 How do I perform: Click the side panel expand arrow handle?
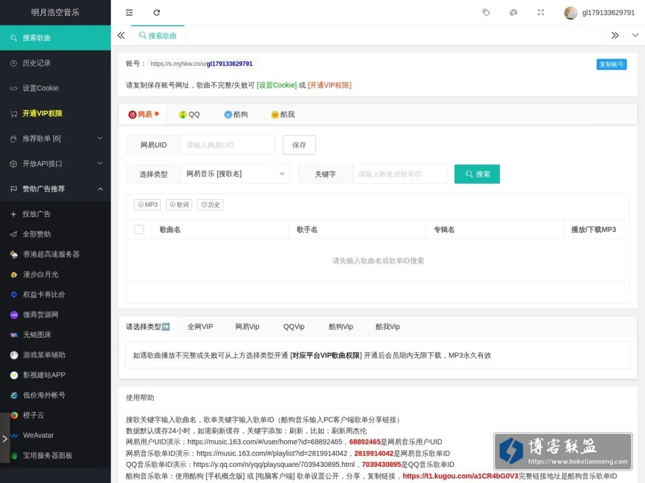5,438
